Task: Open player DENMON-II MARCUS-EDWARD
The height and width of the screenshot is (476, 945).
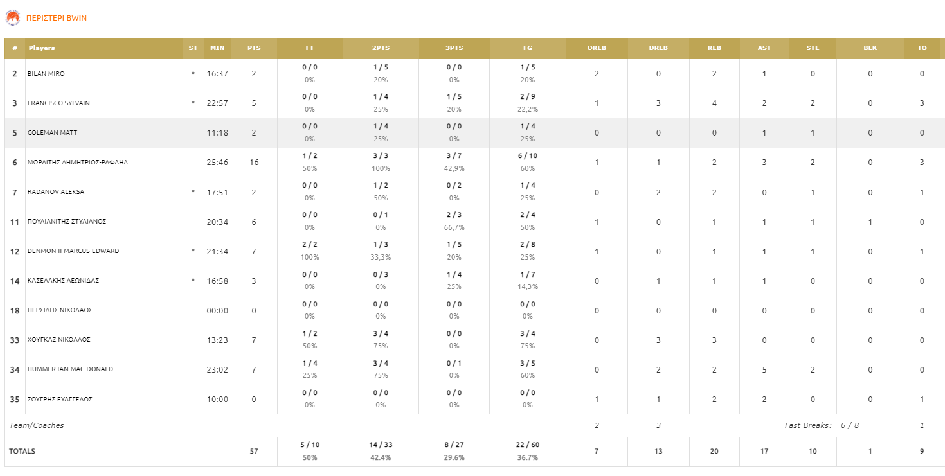Action: point(73,251)
